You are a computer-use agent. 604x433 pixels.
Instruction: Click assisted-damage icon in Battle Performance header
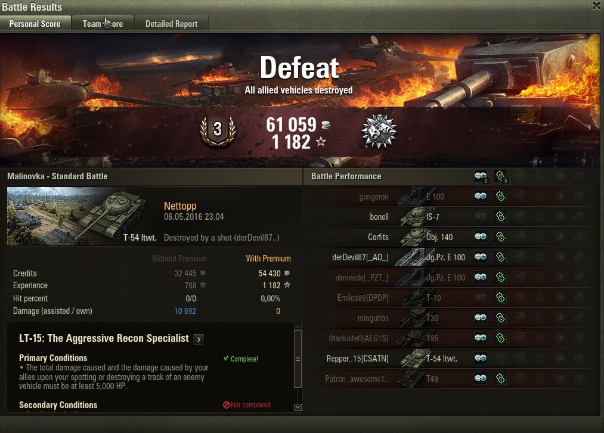501,176
